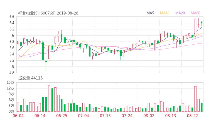Click the tallest red volume bar after 06-14
This screenshot has height=122, width=206.
click(x=49, y=98)
